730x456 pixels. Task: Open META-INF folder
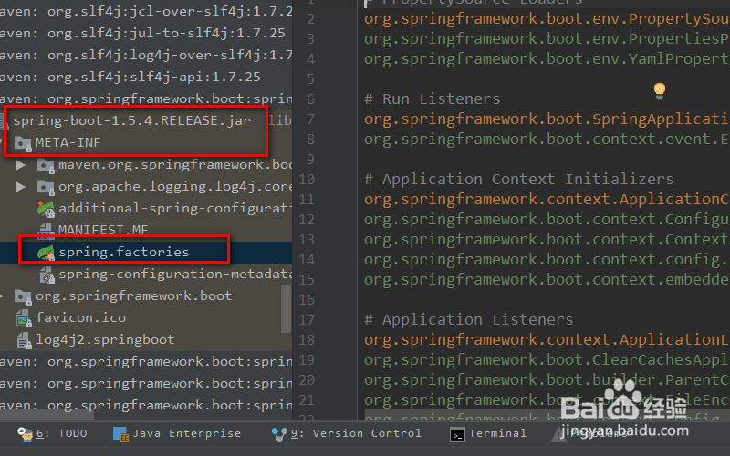68,142
